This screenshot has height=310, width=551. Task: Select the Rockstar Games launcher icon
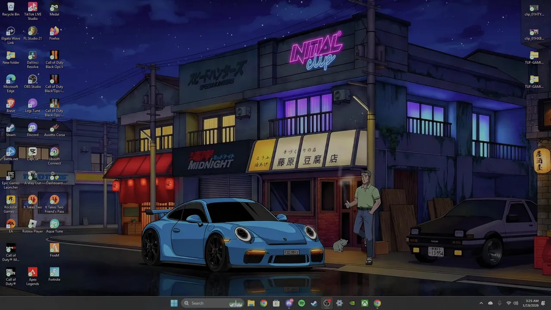[x=11, y=205]
